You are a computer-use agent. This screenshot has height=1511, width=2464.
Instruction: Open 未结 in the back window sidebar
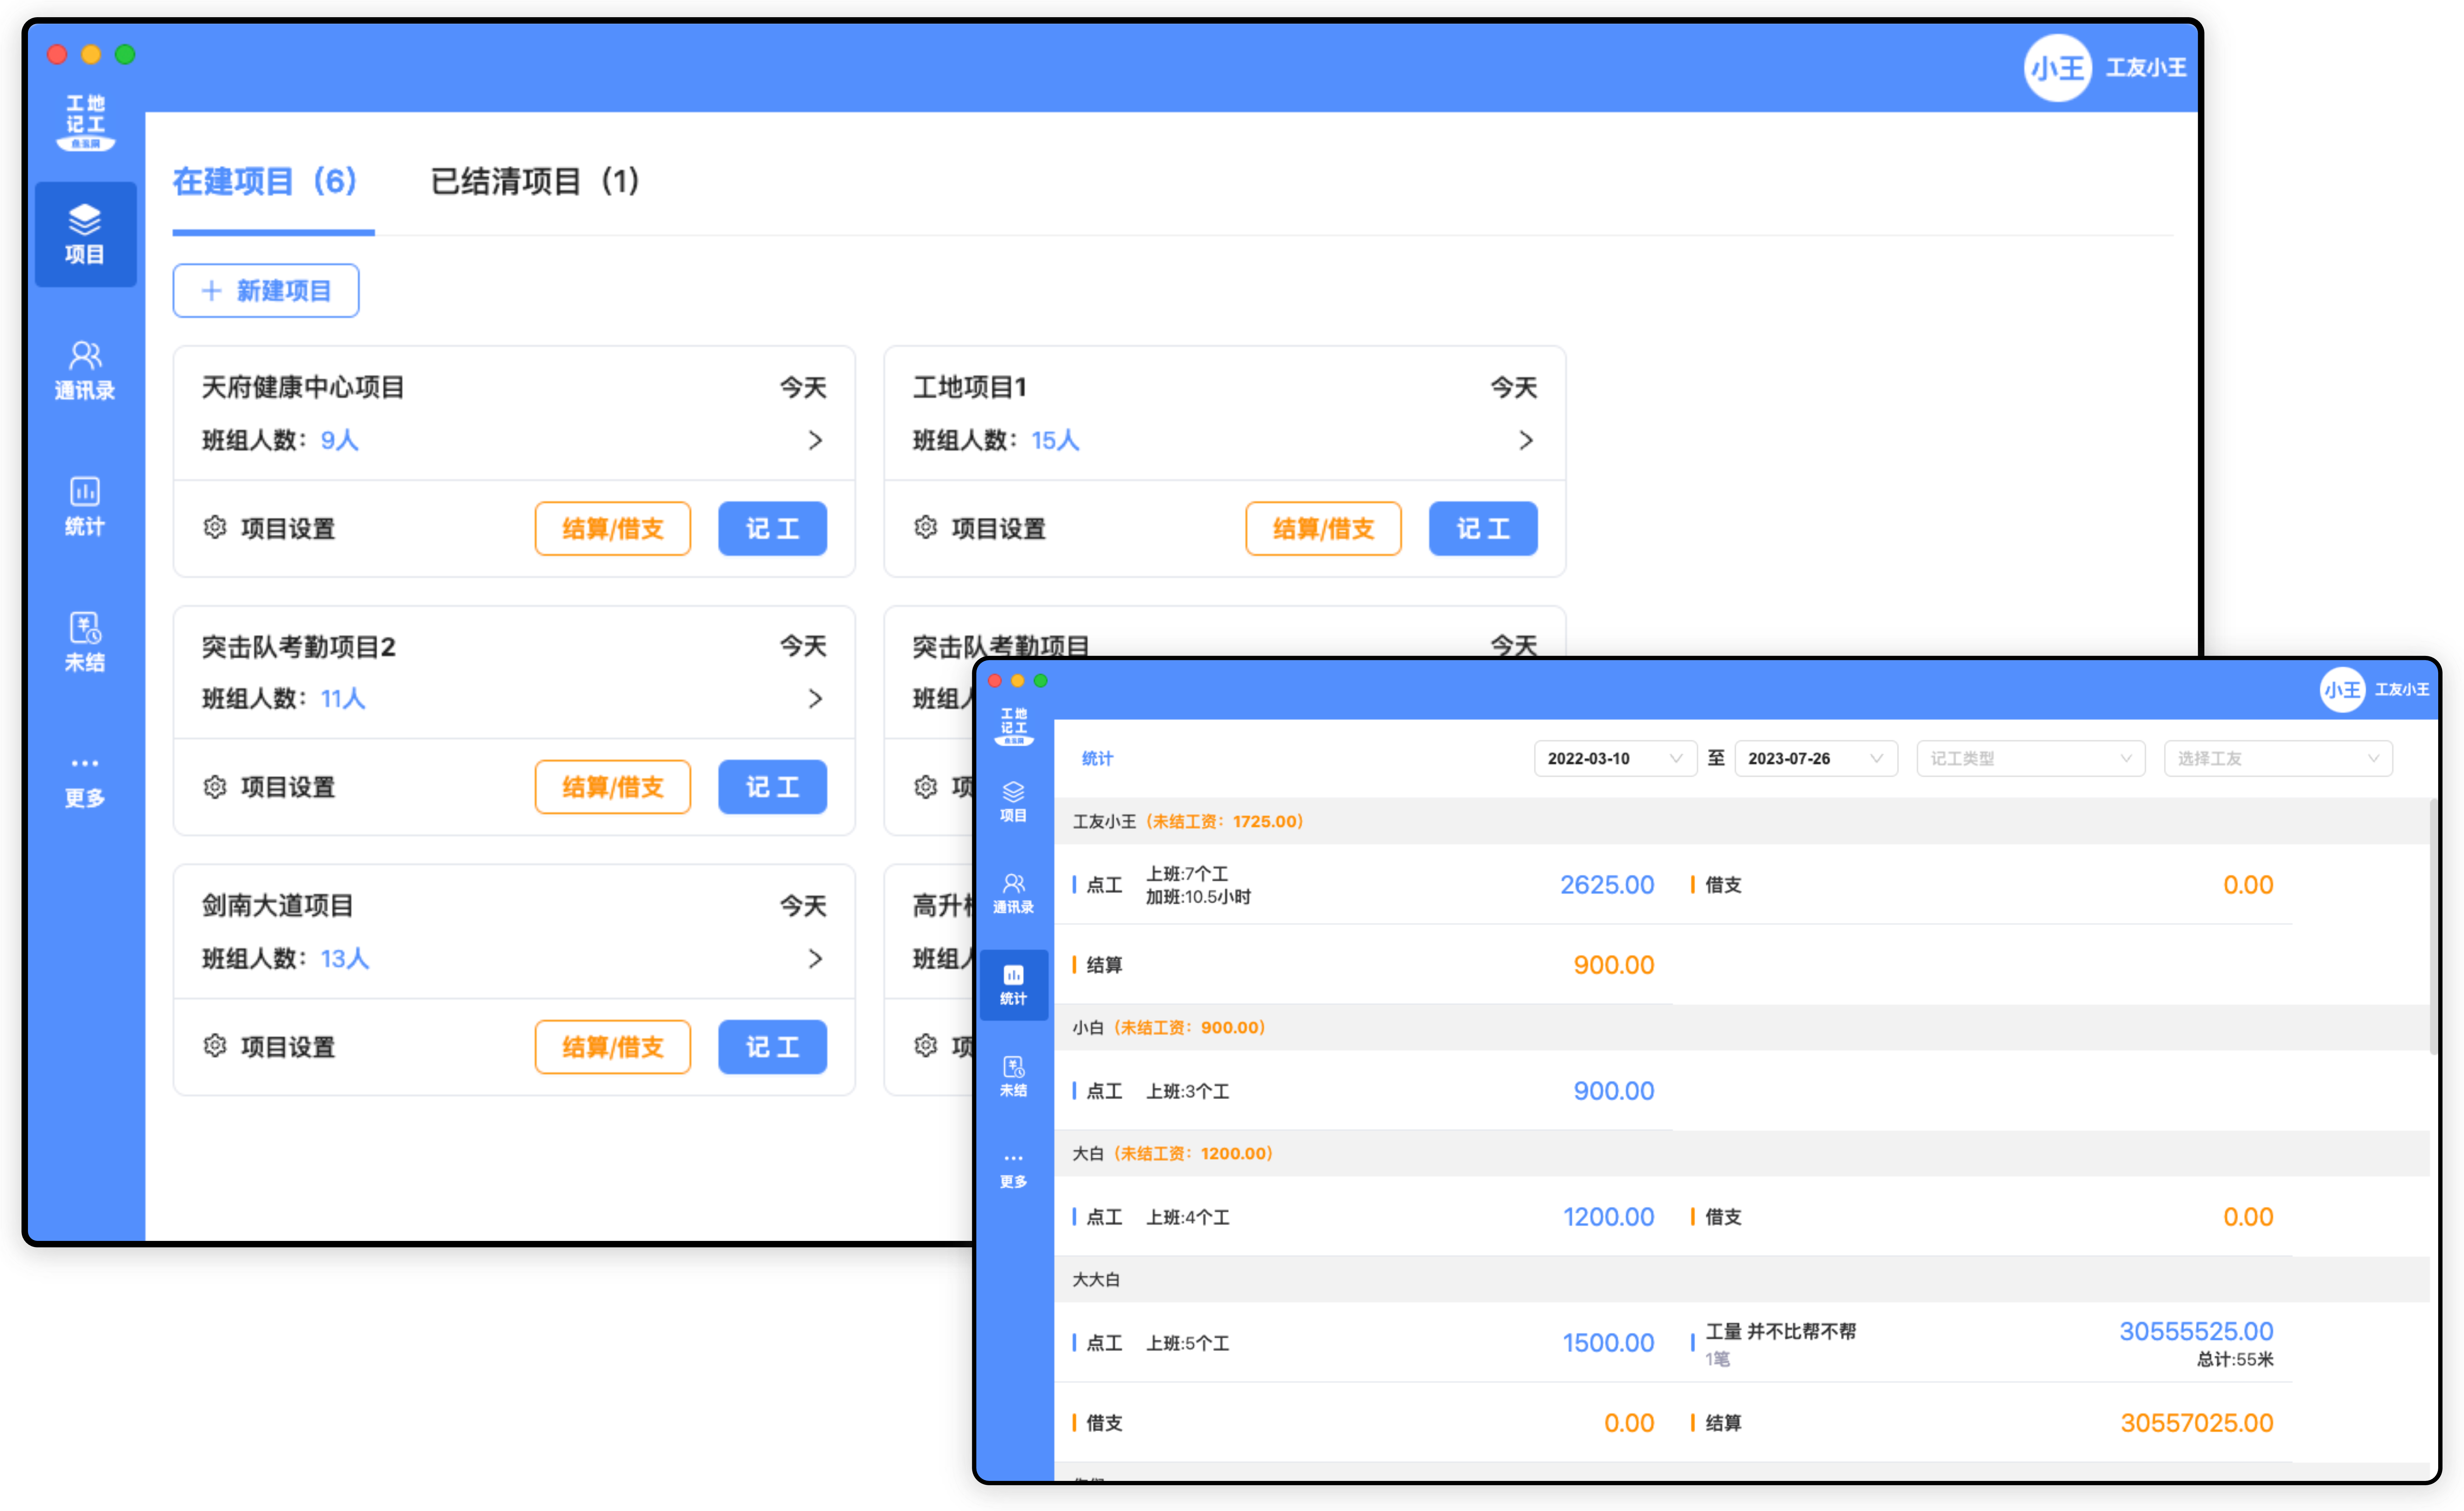pyautogui.click(x=85, y=643)
